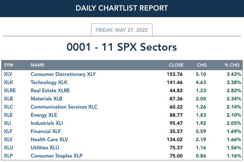Sort by CLOSE column header
The image size is (244, 162).
click(176, 65)
